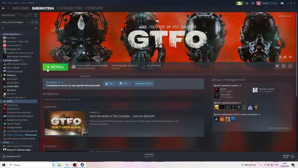The width and height of the screenshot is (298, 168).
Task: View all playing friends link
Action: pos(279,128)
